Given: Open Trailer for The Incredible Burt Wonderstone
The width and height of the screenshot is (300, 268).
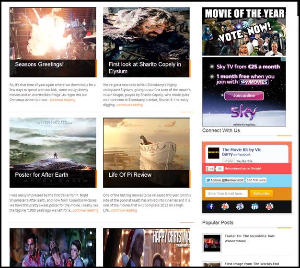Looking at the screenshot, I should click(x=250, y=238).
